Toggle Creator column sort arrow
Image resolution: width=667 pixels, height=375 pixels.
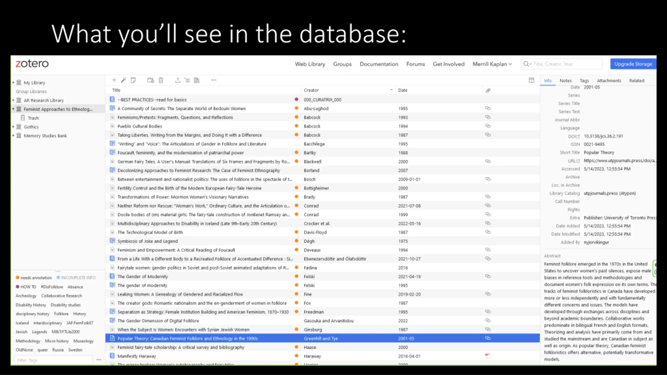391,90
